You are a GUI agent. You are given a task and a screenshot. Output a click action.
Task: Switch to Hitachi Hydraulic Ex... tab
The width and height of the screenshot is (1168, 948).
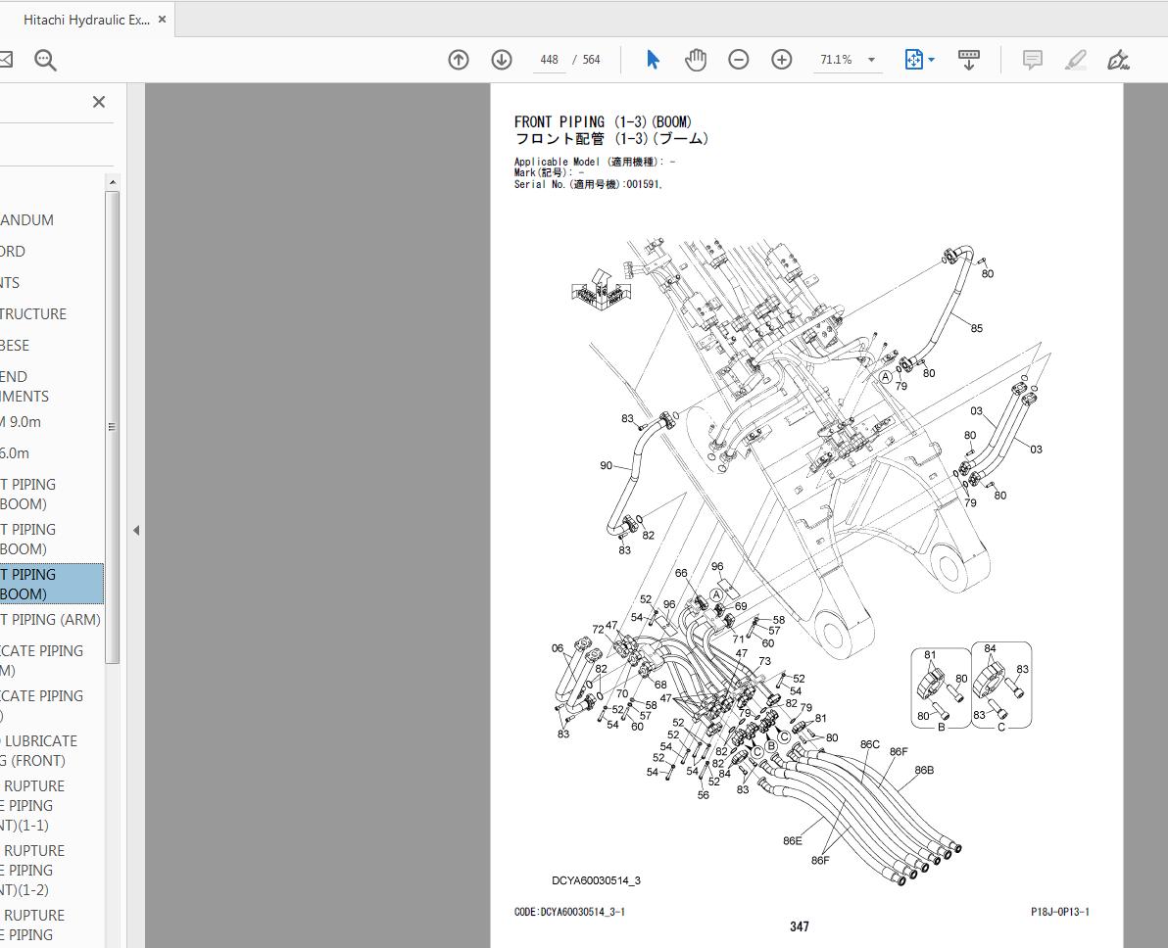click(x=86, y=21)
